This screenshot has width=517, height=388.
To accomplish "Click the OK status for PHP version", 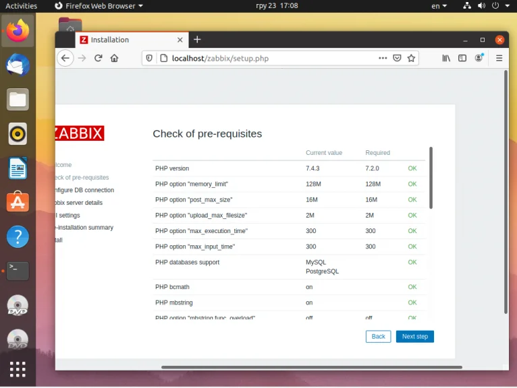I will (412, 168).
